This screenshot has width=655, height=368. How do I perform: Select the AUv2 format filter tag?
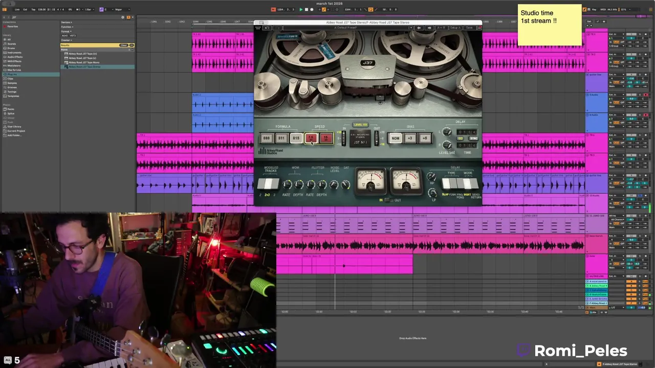(65, 36)
